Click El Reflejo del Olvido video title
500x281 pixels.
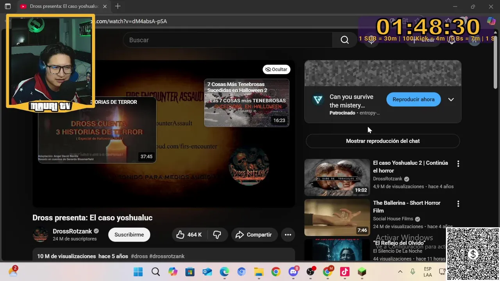tap(399, 243)
